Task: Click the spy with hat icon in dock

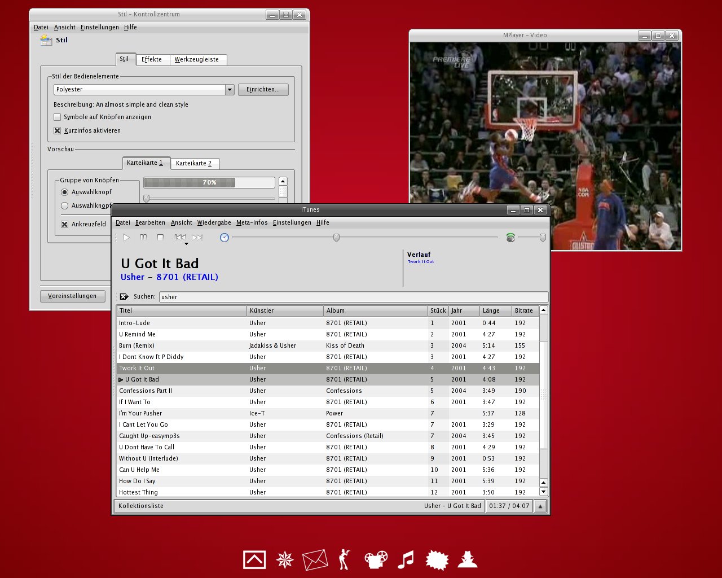Action: 468,559
